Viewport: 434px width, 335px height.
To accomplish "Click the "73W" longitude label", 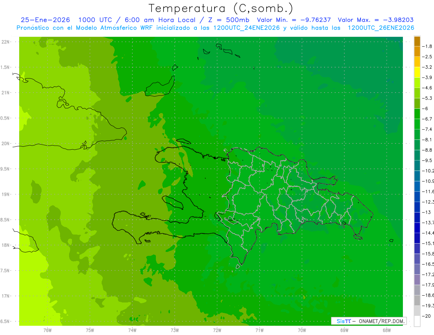I will click(174, 330).
